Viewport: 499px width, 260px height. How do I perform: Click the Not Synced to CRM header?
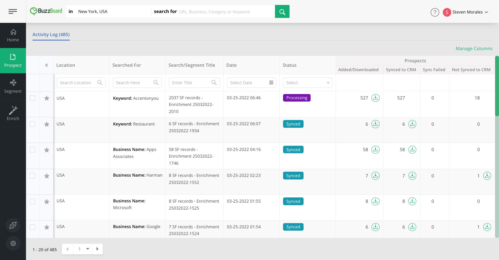471,70
